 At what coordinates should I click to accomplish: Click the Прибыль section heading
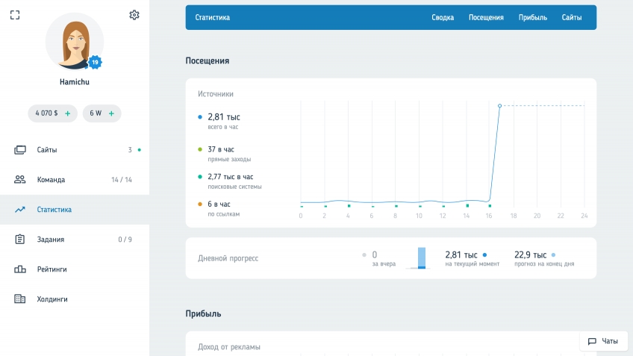tap(204, 313)
